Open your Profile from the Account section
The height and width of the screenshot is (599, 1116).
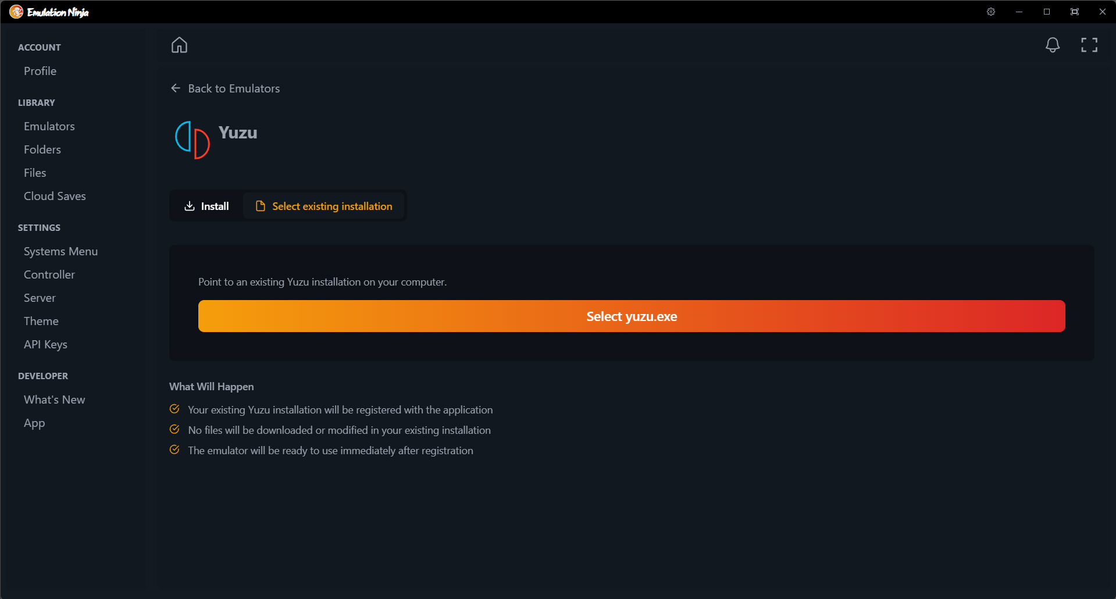[x=40, y=71]
